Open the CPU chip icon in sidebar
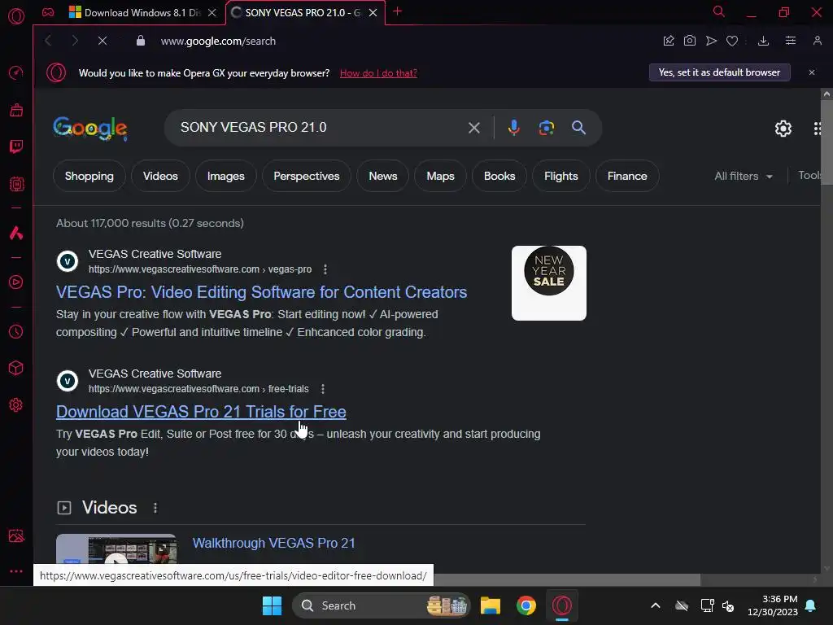The width and height of the screenshot is (833, 625). [16, 185]
